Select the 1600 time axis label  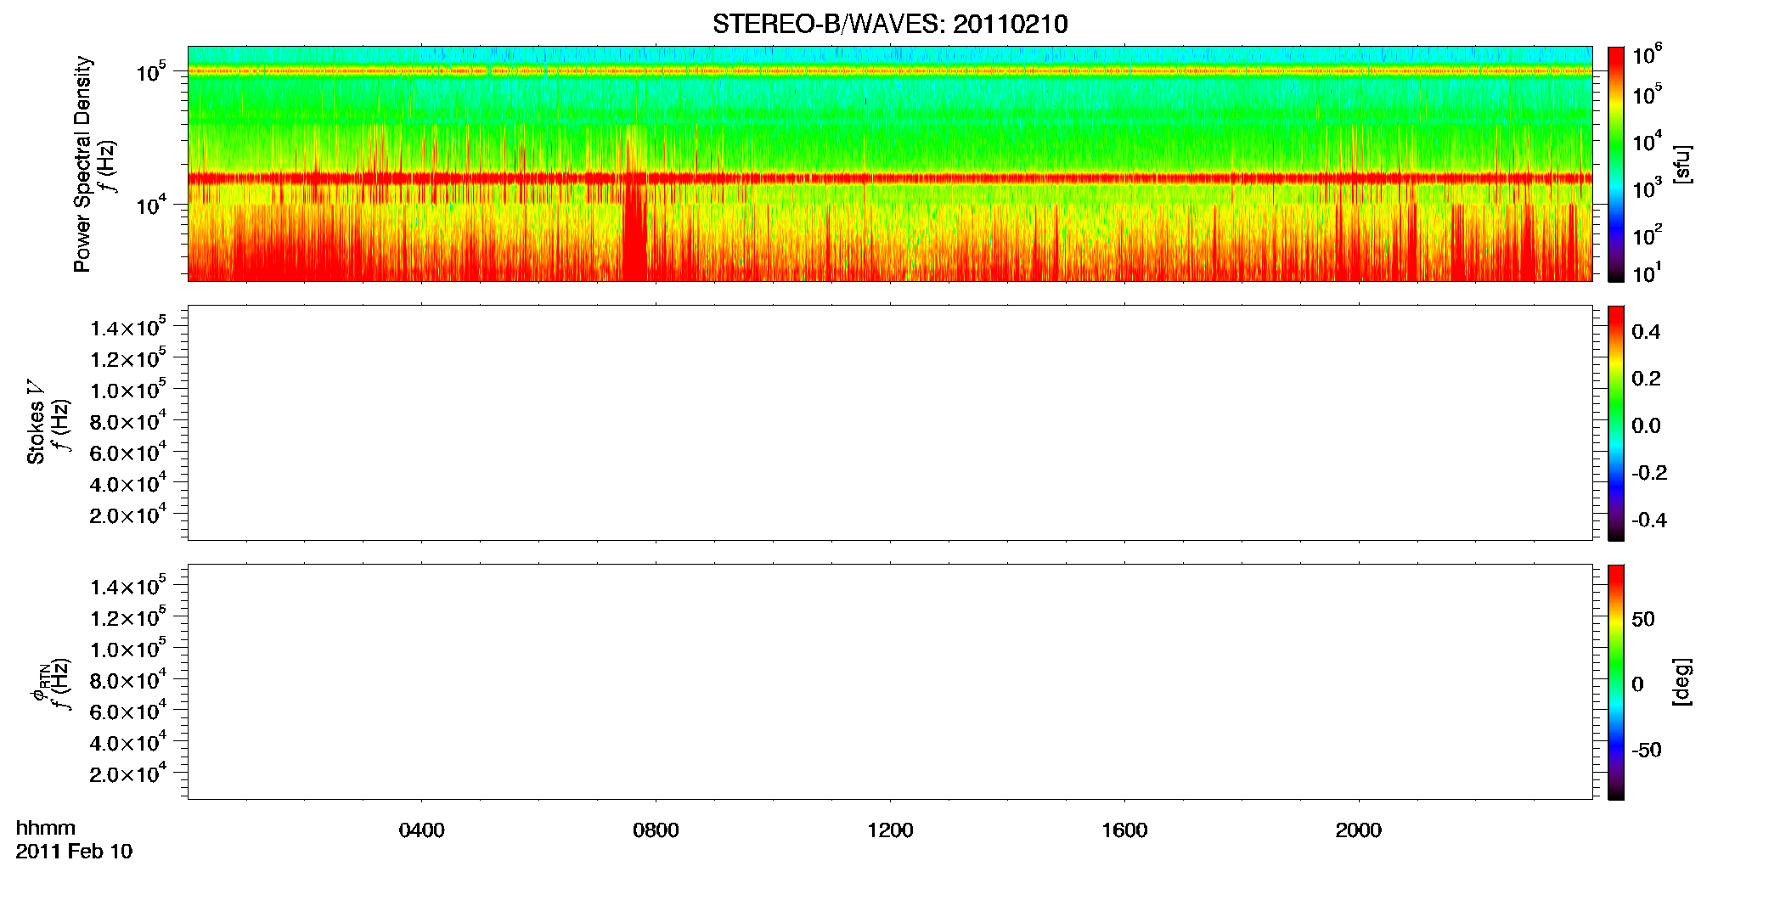coord(1124,830)
